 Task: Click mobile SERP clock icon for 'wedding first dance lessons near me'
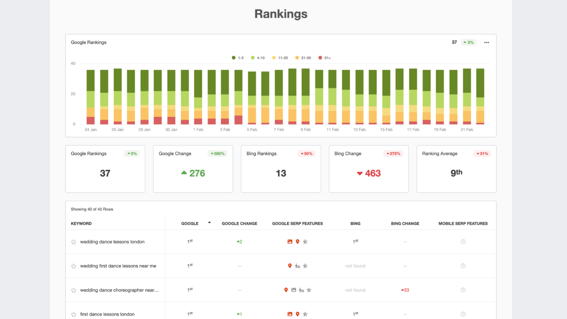coord(463,266)
